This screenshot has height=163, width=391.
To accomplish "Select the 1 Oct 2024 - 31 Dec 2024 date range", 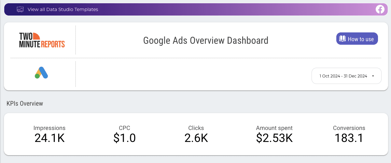I will [x=343, y=76].
